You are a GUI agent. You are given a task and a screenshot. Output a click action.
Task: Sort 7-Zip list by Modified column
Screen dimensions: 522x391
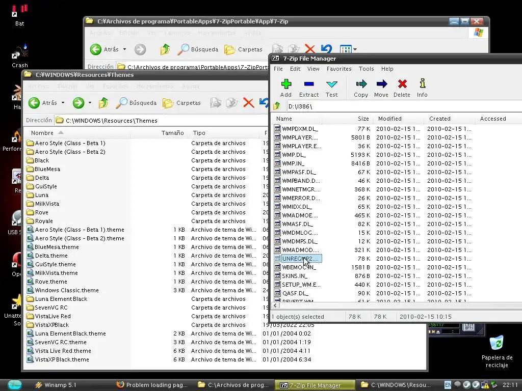point(398,119)
